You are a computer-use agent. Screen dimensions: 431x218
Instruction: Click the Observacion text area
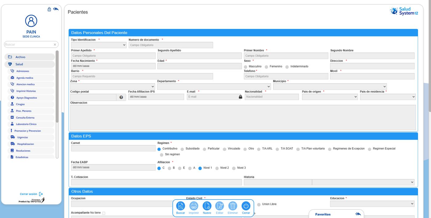pos(243,117)
